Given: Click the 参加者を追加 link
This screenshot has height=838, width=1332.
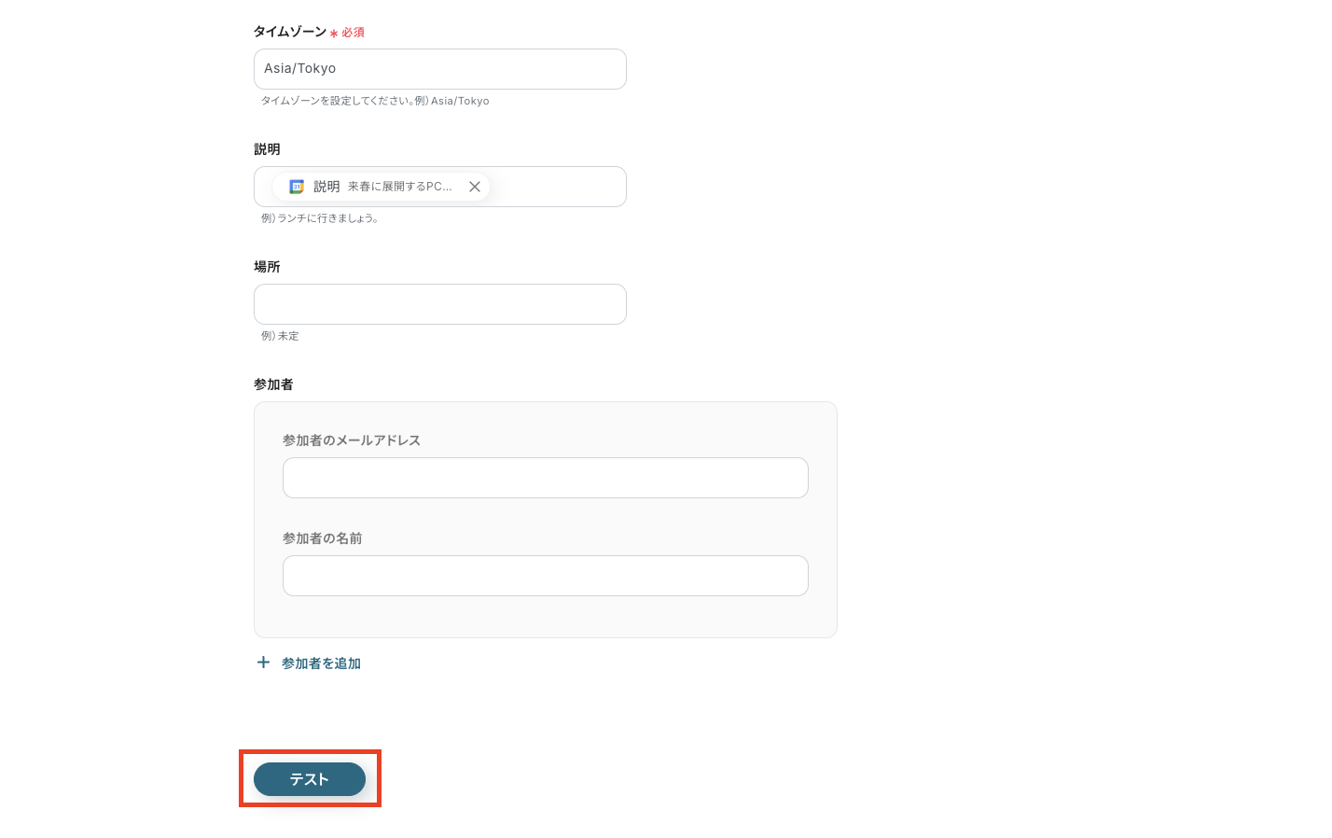Looking at the screenshot, I should pyautogui.click(x=321, y=663).
